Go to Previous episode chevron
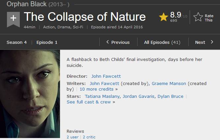Screen dimensions: 220x140 (x=108, y=42)
